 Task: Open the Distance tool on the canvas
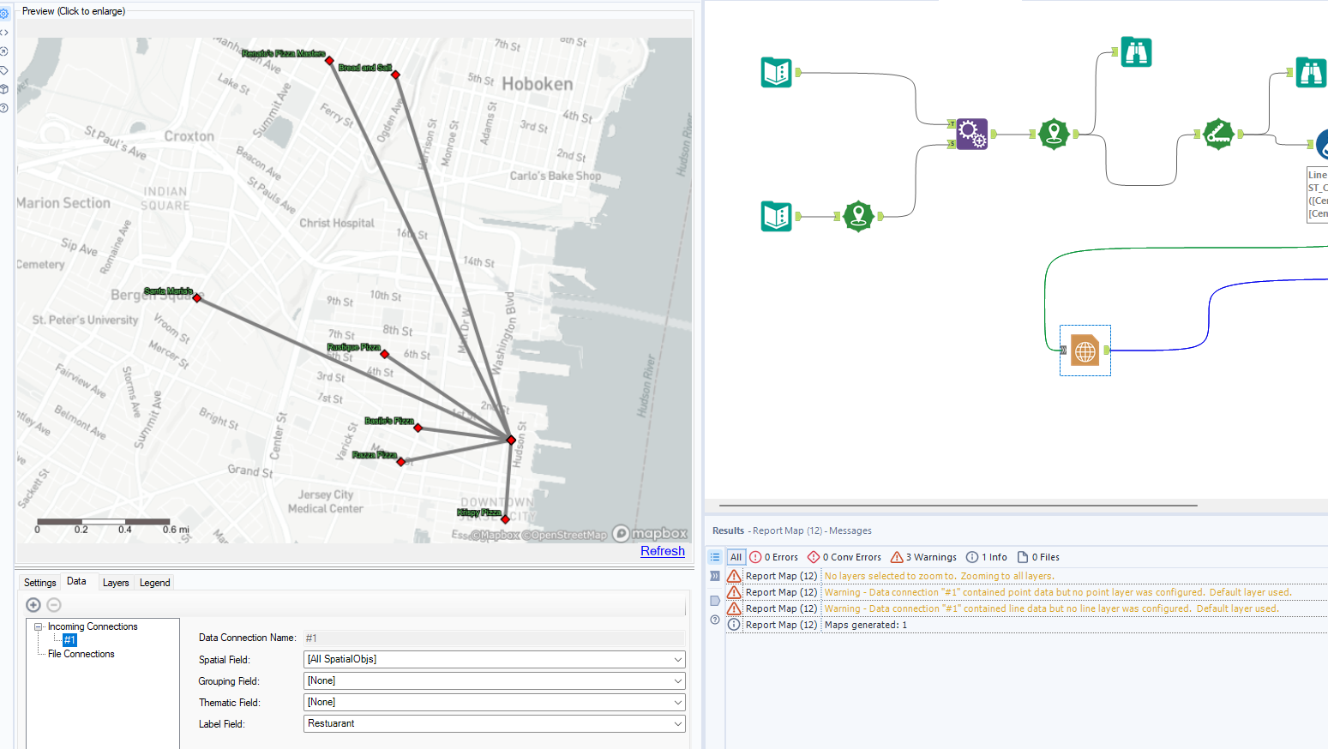point(1218,135)
